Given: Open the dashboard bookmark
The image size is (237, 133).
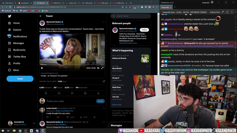Looking at the screenshot, I should pos(7,11).
